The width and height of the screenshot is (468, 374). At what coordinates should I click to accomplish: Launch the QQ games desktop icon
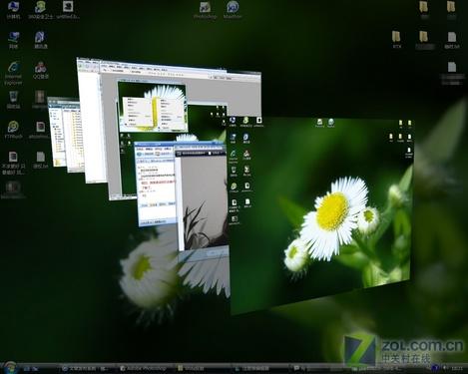coord(41,70)
